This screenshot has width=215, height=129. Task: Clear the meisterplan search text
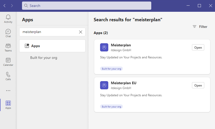pyautogui.click(x=81, y=32)
